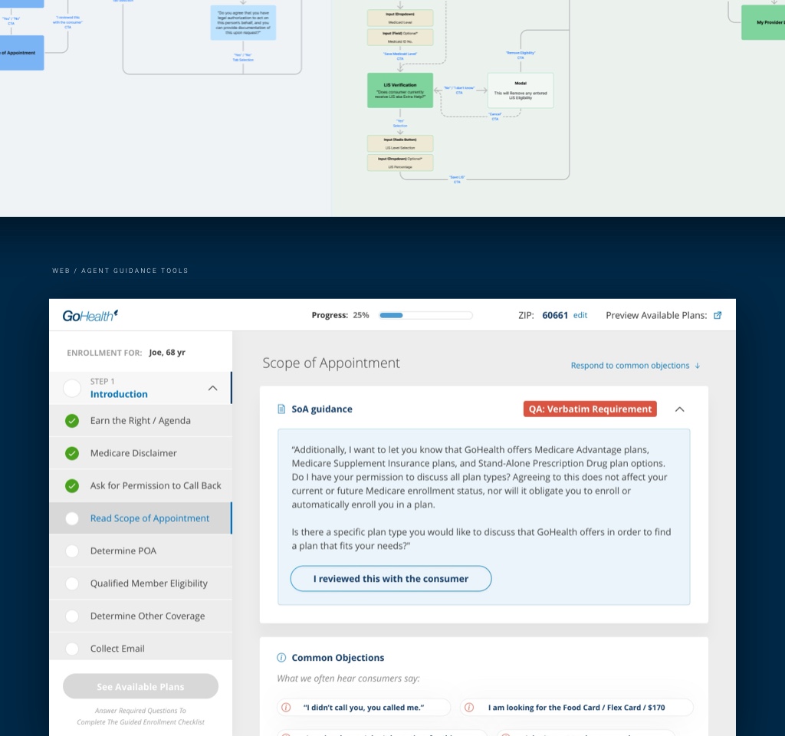The width and height of the screenshot is (785, 736).
Task: Click green checkmark for Medicare Disclaimer
Action: [72, 453]
